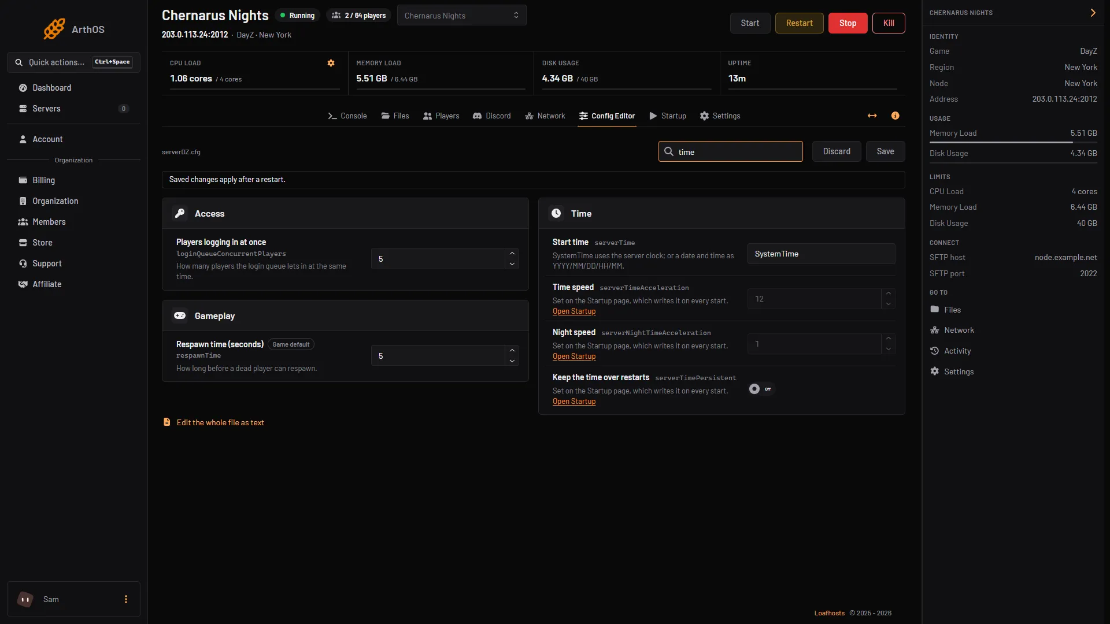1110x624 pixels.
Task: Switch to the Startup tab
Action: 668,116
